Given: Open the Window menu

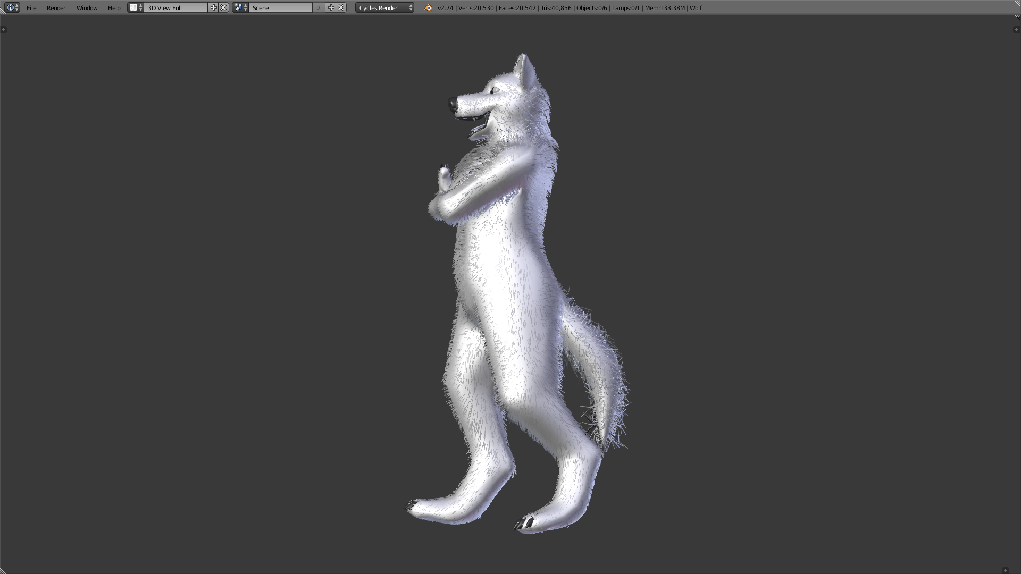Looking at the screenshot, I should tap(87, 8).
